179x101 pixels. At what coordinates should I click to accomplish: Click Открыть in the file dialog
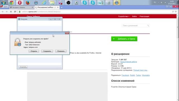pos(34,51)
